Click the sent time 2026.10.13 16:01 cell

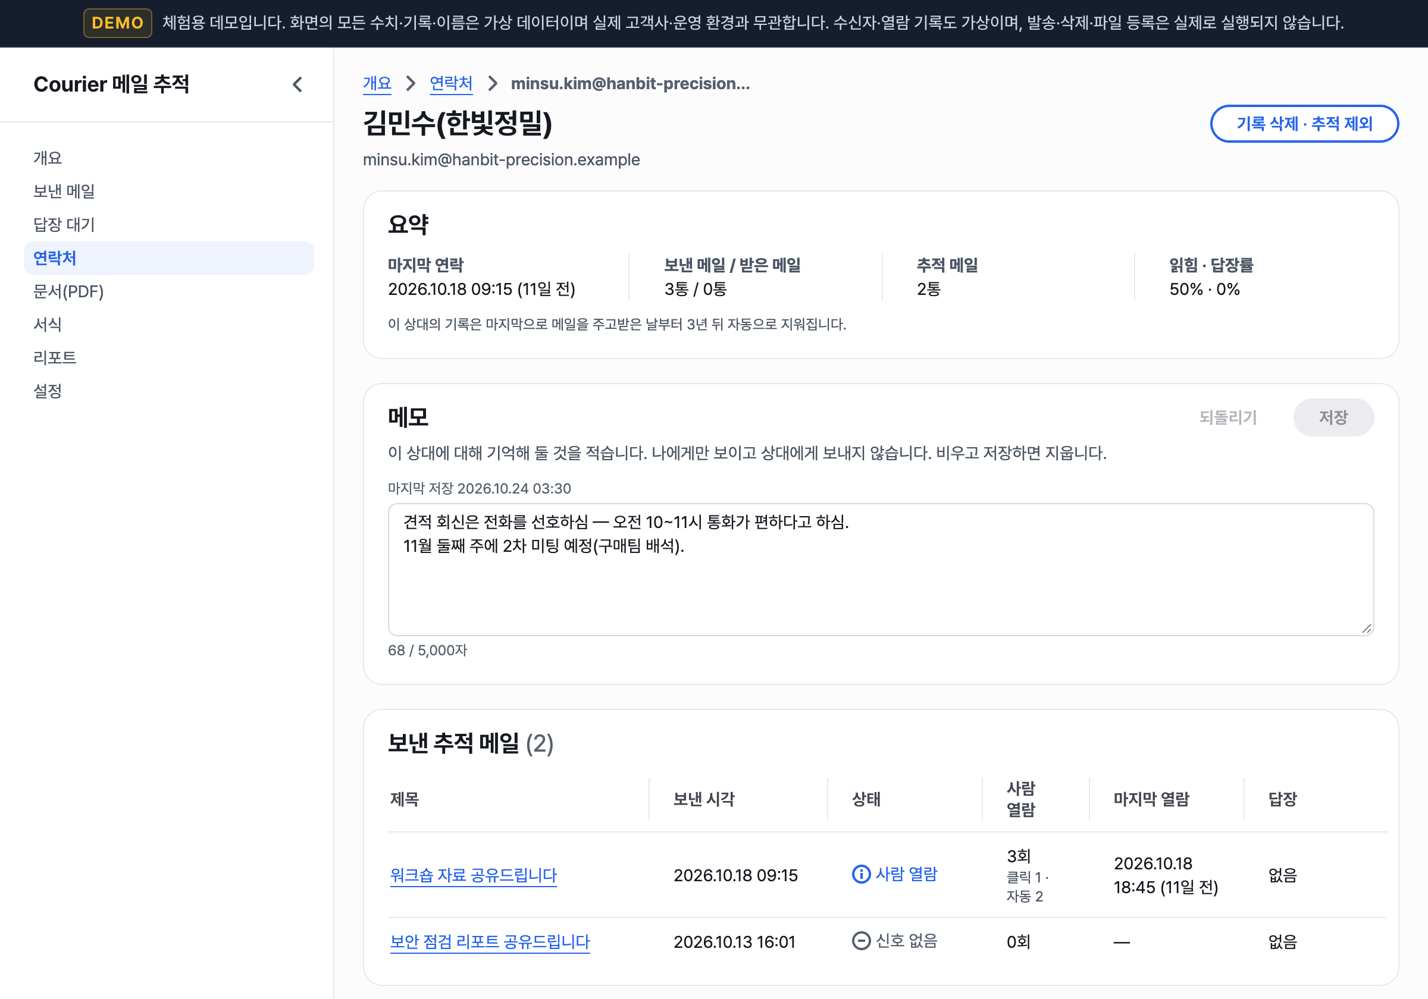(734, 942)
